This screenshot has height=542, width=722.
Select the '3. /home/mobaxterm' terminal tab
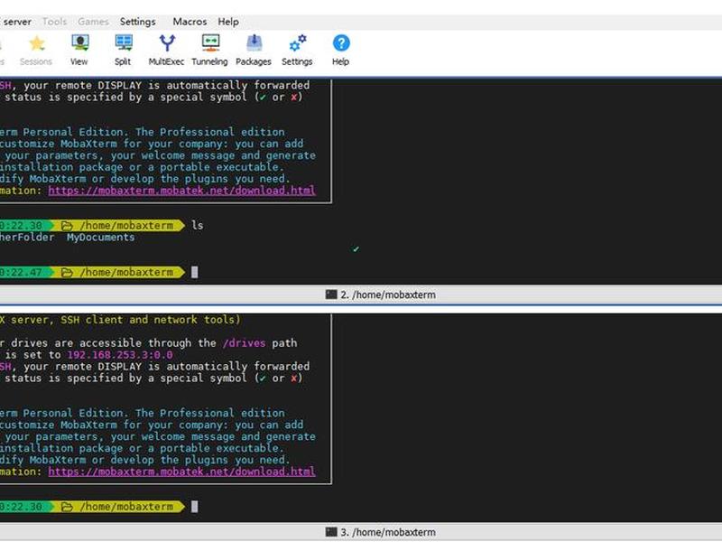click(x=381, y=532)
